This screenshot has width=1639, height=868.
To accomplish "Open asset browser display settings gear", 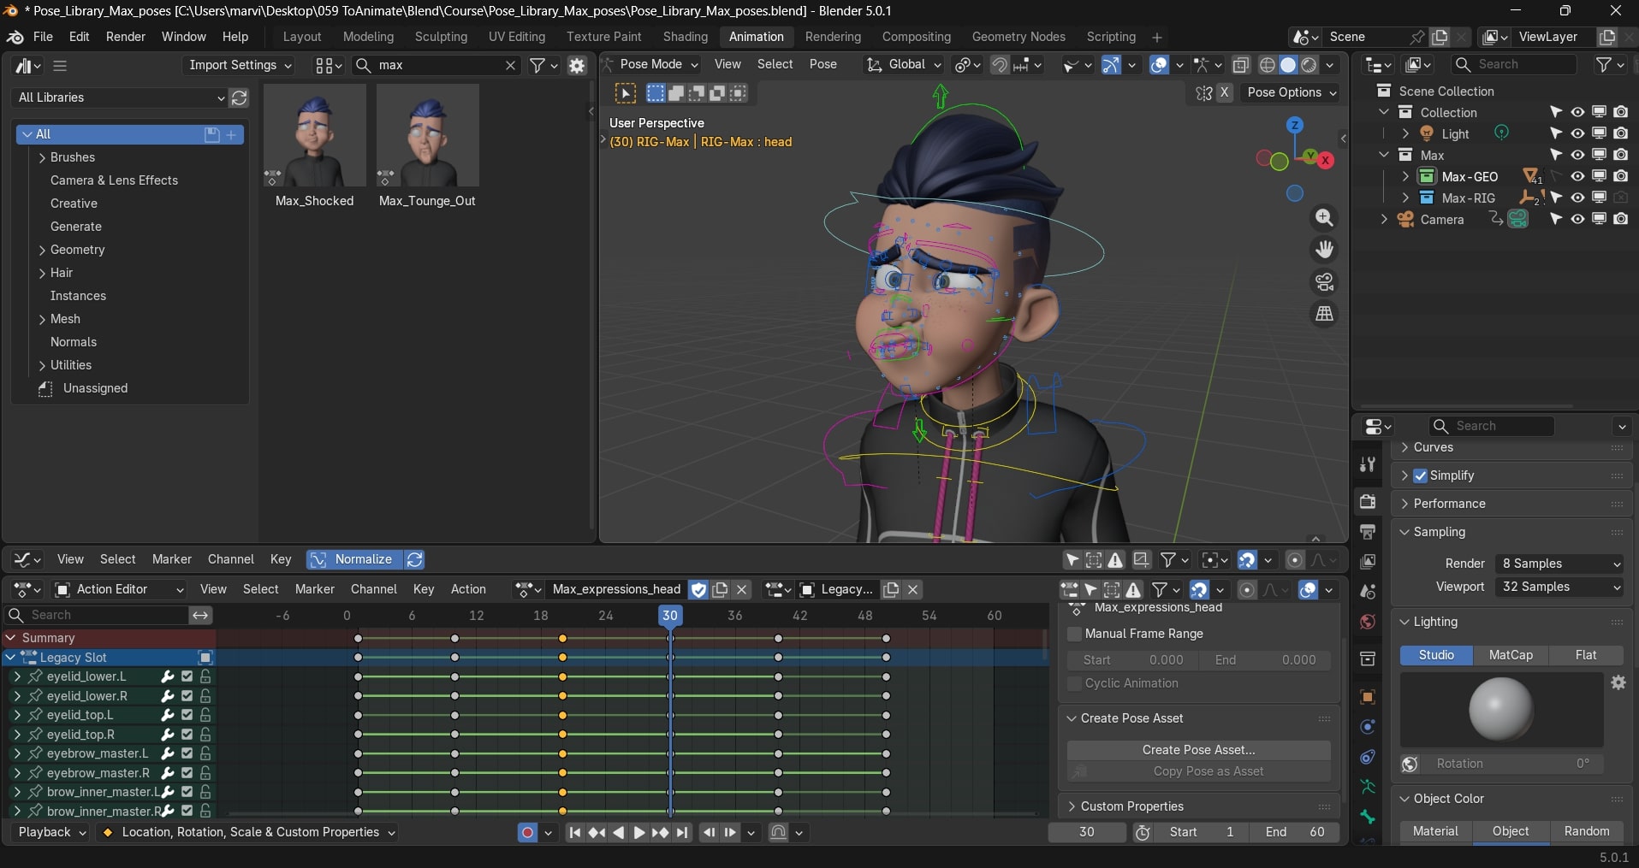I will [577, 65].
